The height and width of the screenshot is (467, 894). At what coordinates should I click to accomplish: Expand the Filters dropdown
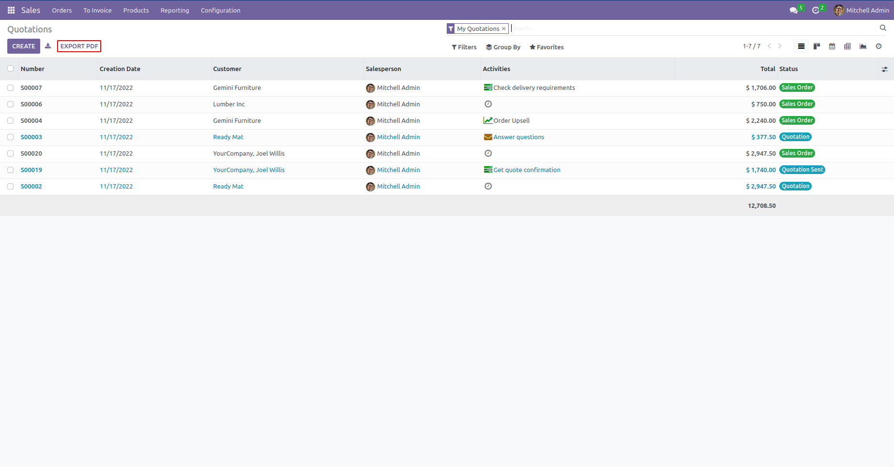(x=464, y=47)
